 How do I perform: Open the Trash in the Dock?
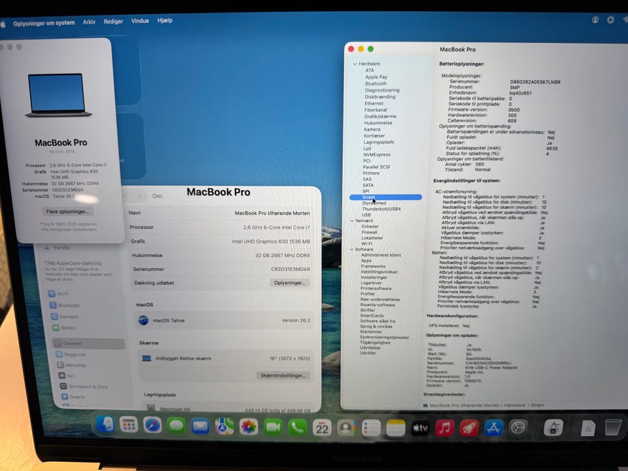tap(613, 428)
